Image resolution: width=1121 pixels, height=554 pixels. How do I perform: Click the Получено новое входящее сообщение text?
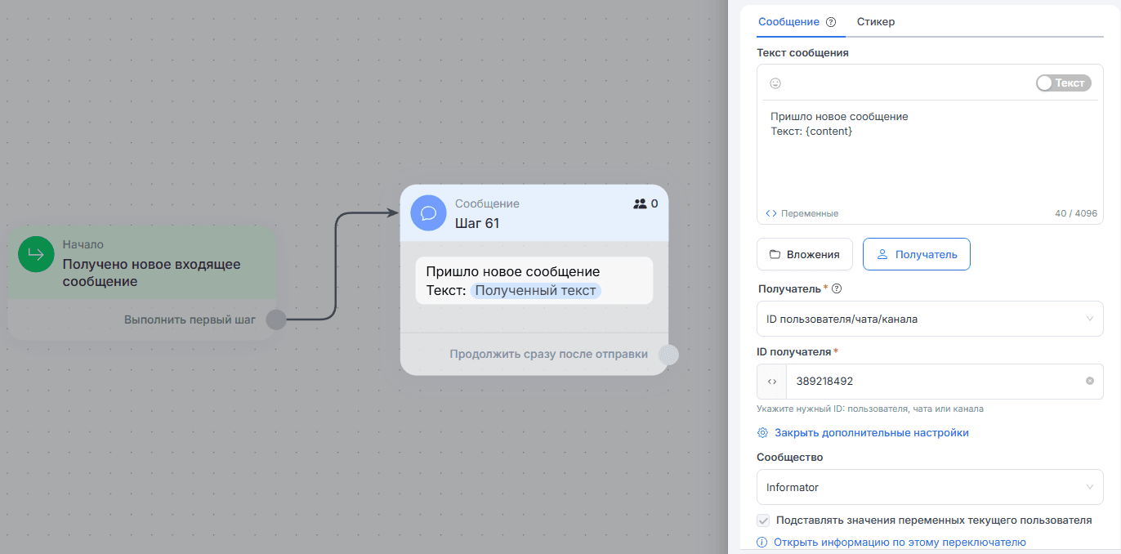(152, 273)
